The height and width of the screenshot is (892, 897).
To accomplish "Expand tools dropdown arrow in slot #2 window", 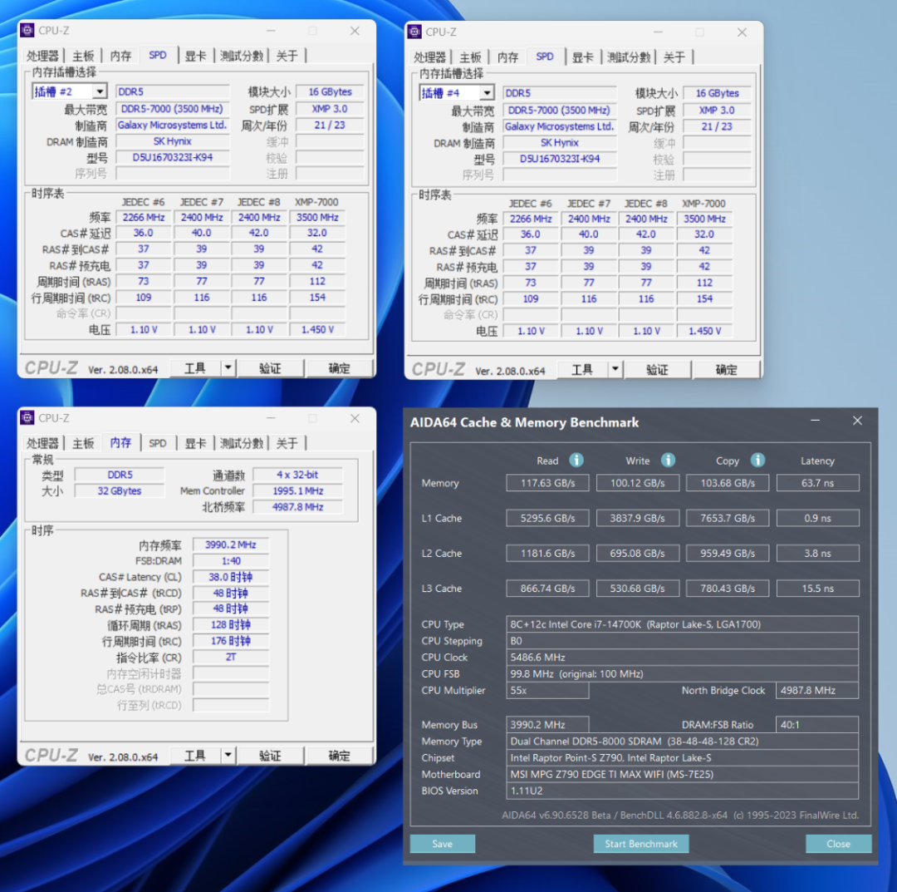I will pyautogui.click(x=228, y=368).
